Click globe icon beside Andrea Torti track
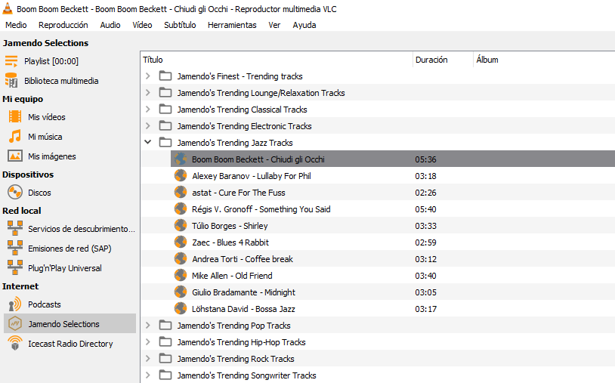 point(181,258)
